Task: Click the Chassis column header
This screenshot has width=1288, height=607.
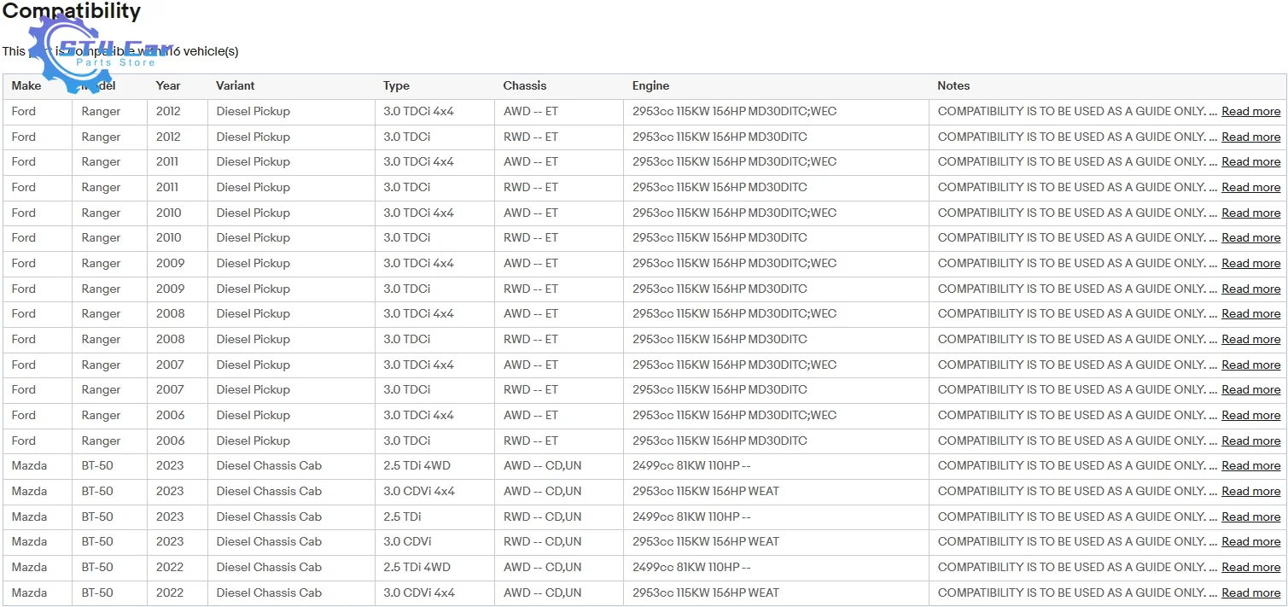Action: [x=525, y=85]
